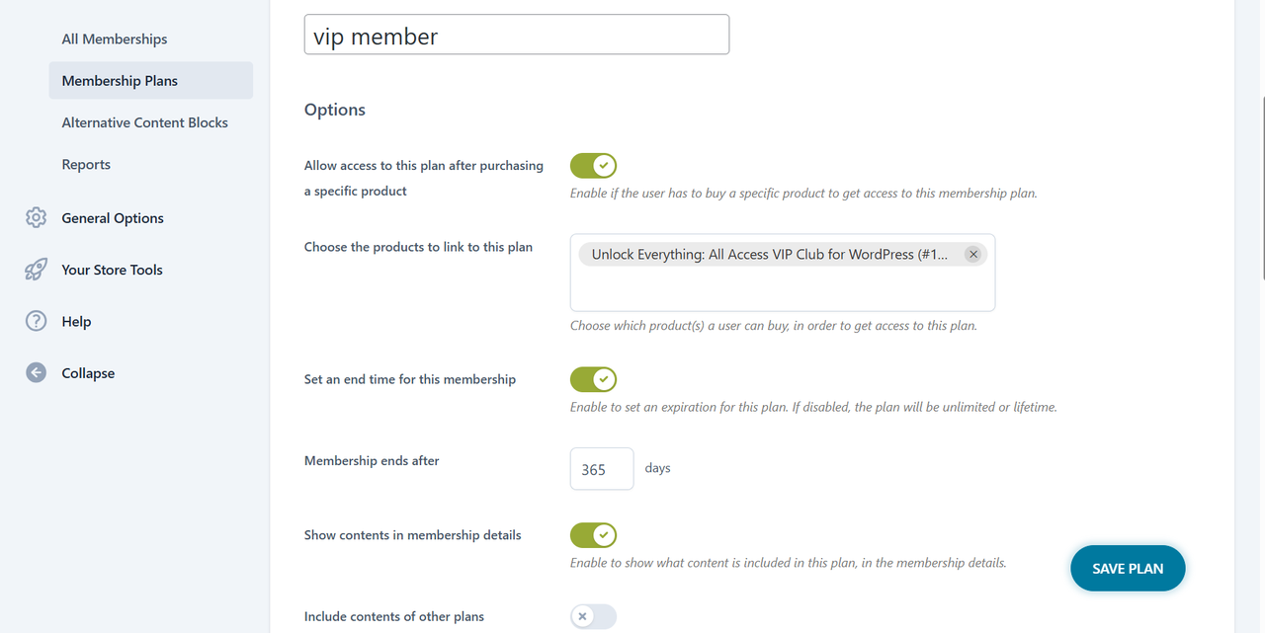Screen dimensions: 1265x633
Task: Open the Reports section
Action: coord(86,165)
